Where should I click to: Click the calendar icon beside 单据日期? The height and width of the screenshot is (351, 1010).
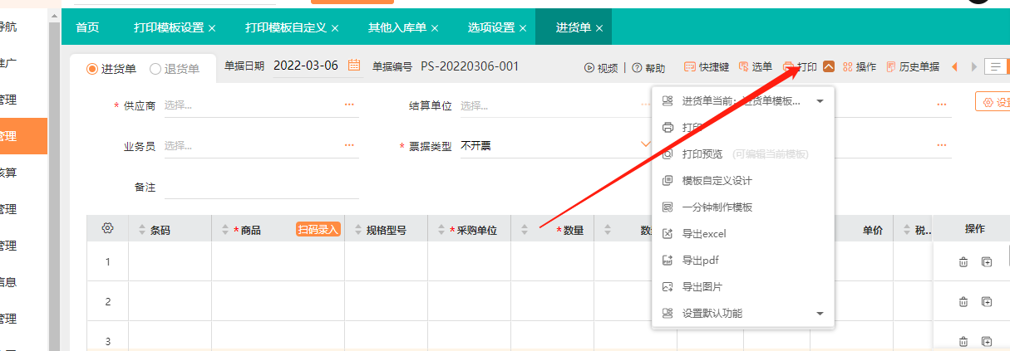click(354, 66)
